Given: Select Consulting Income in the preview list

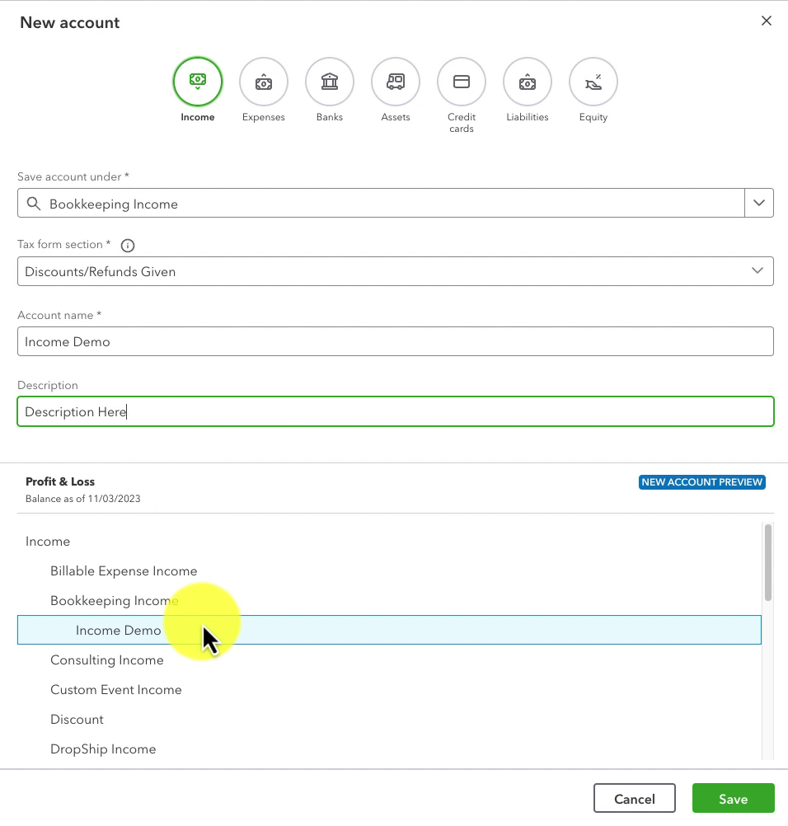Looking at the screenshot, I should (x=107, y=660).
